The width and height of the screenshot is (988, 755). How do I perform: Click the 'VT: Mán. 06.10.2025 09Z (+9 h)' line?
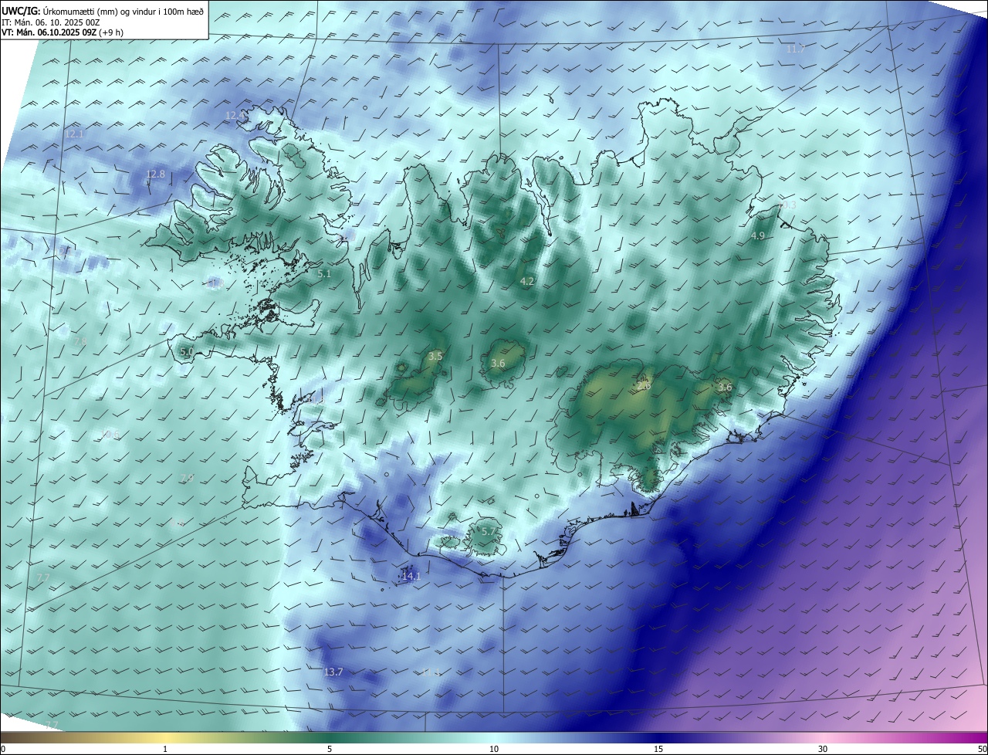coord(63,32)
